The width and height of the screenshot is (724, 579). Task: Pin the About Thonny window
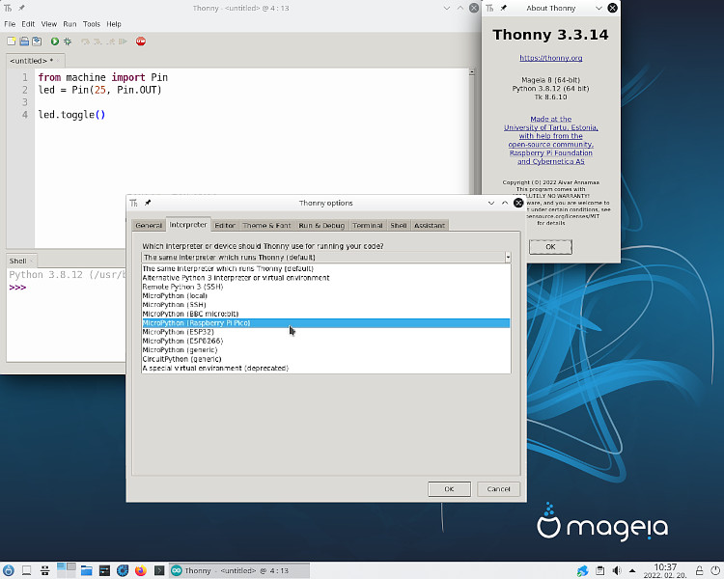[504, 8]
